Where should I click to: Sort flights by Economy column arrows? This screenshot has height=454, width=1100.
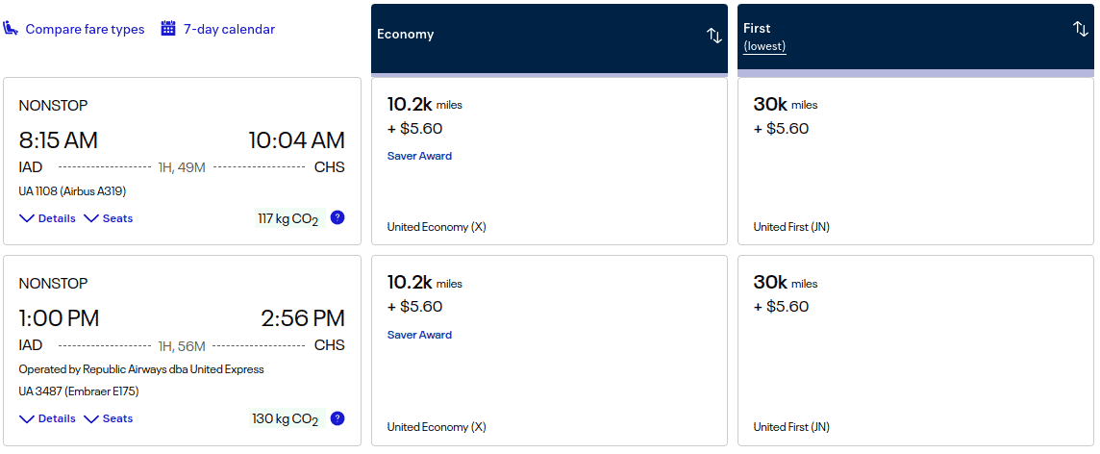point(713,36)
